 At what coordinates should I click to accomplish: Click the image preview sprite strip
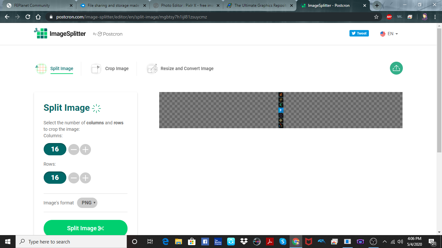(x=281, y=110)
